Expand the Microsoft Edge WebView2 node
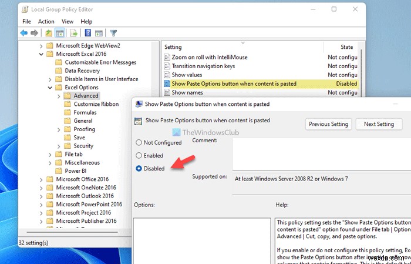 pyautogui.click(x=41, y=46)
